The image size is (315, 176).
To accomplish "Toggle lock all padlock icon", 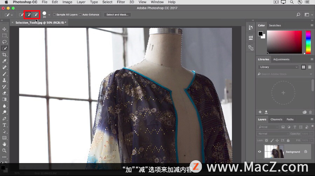I will [288, 140].
